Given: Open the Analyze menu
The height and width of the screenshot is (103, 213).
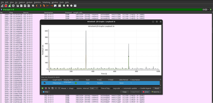Looking at the screenshot, I should click(30, 2).
